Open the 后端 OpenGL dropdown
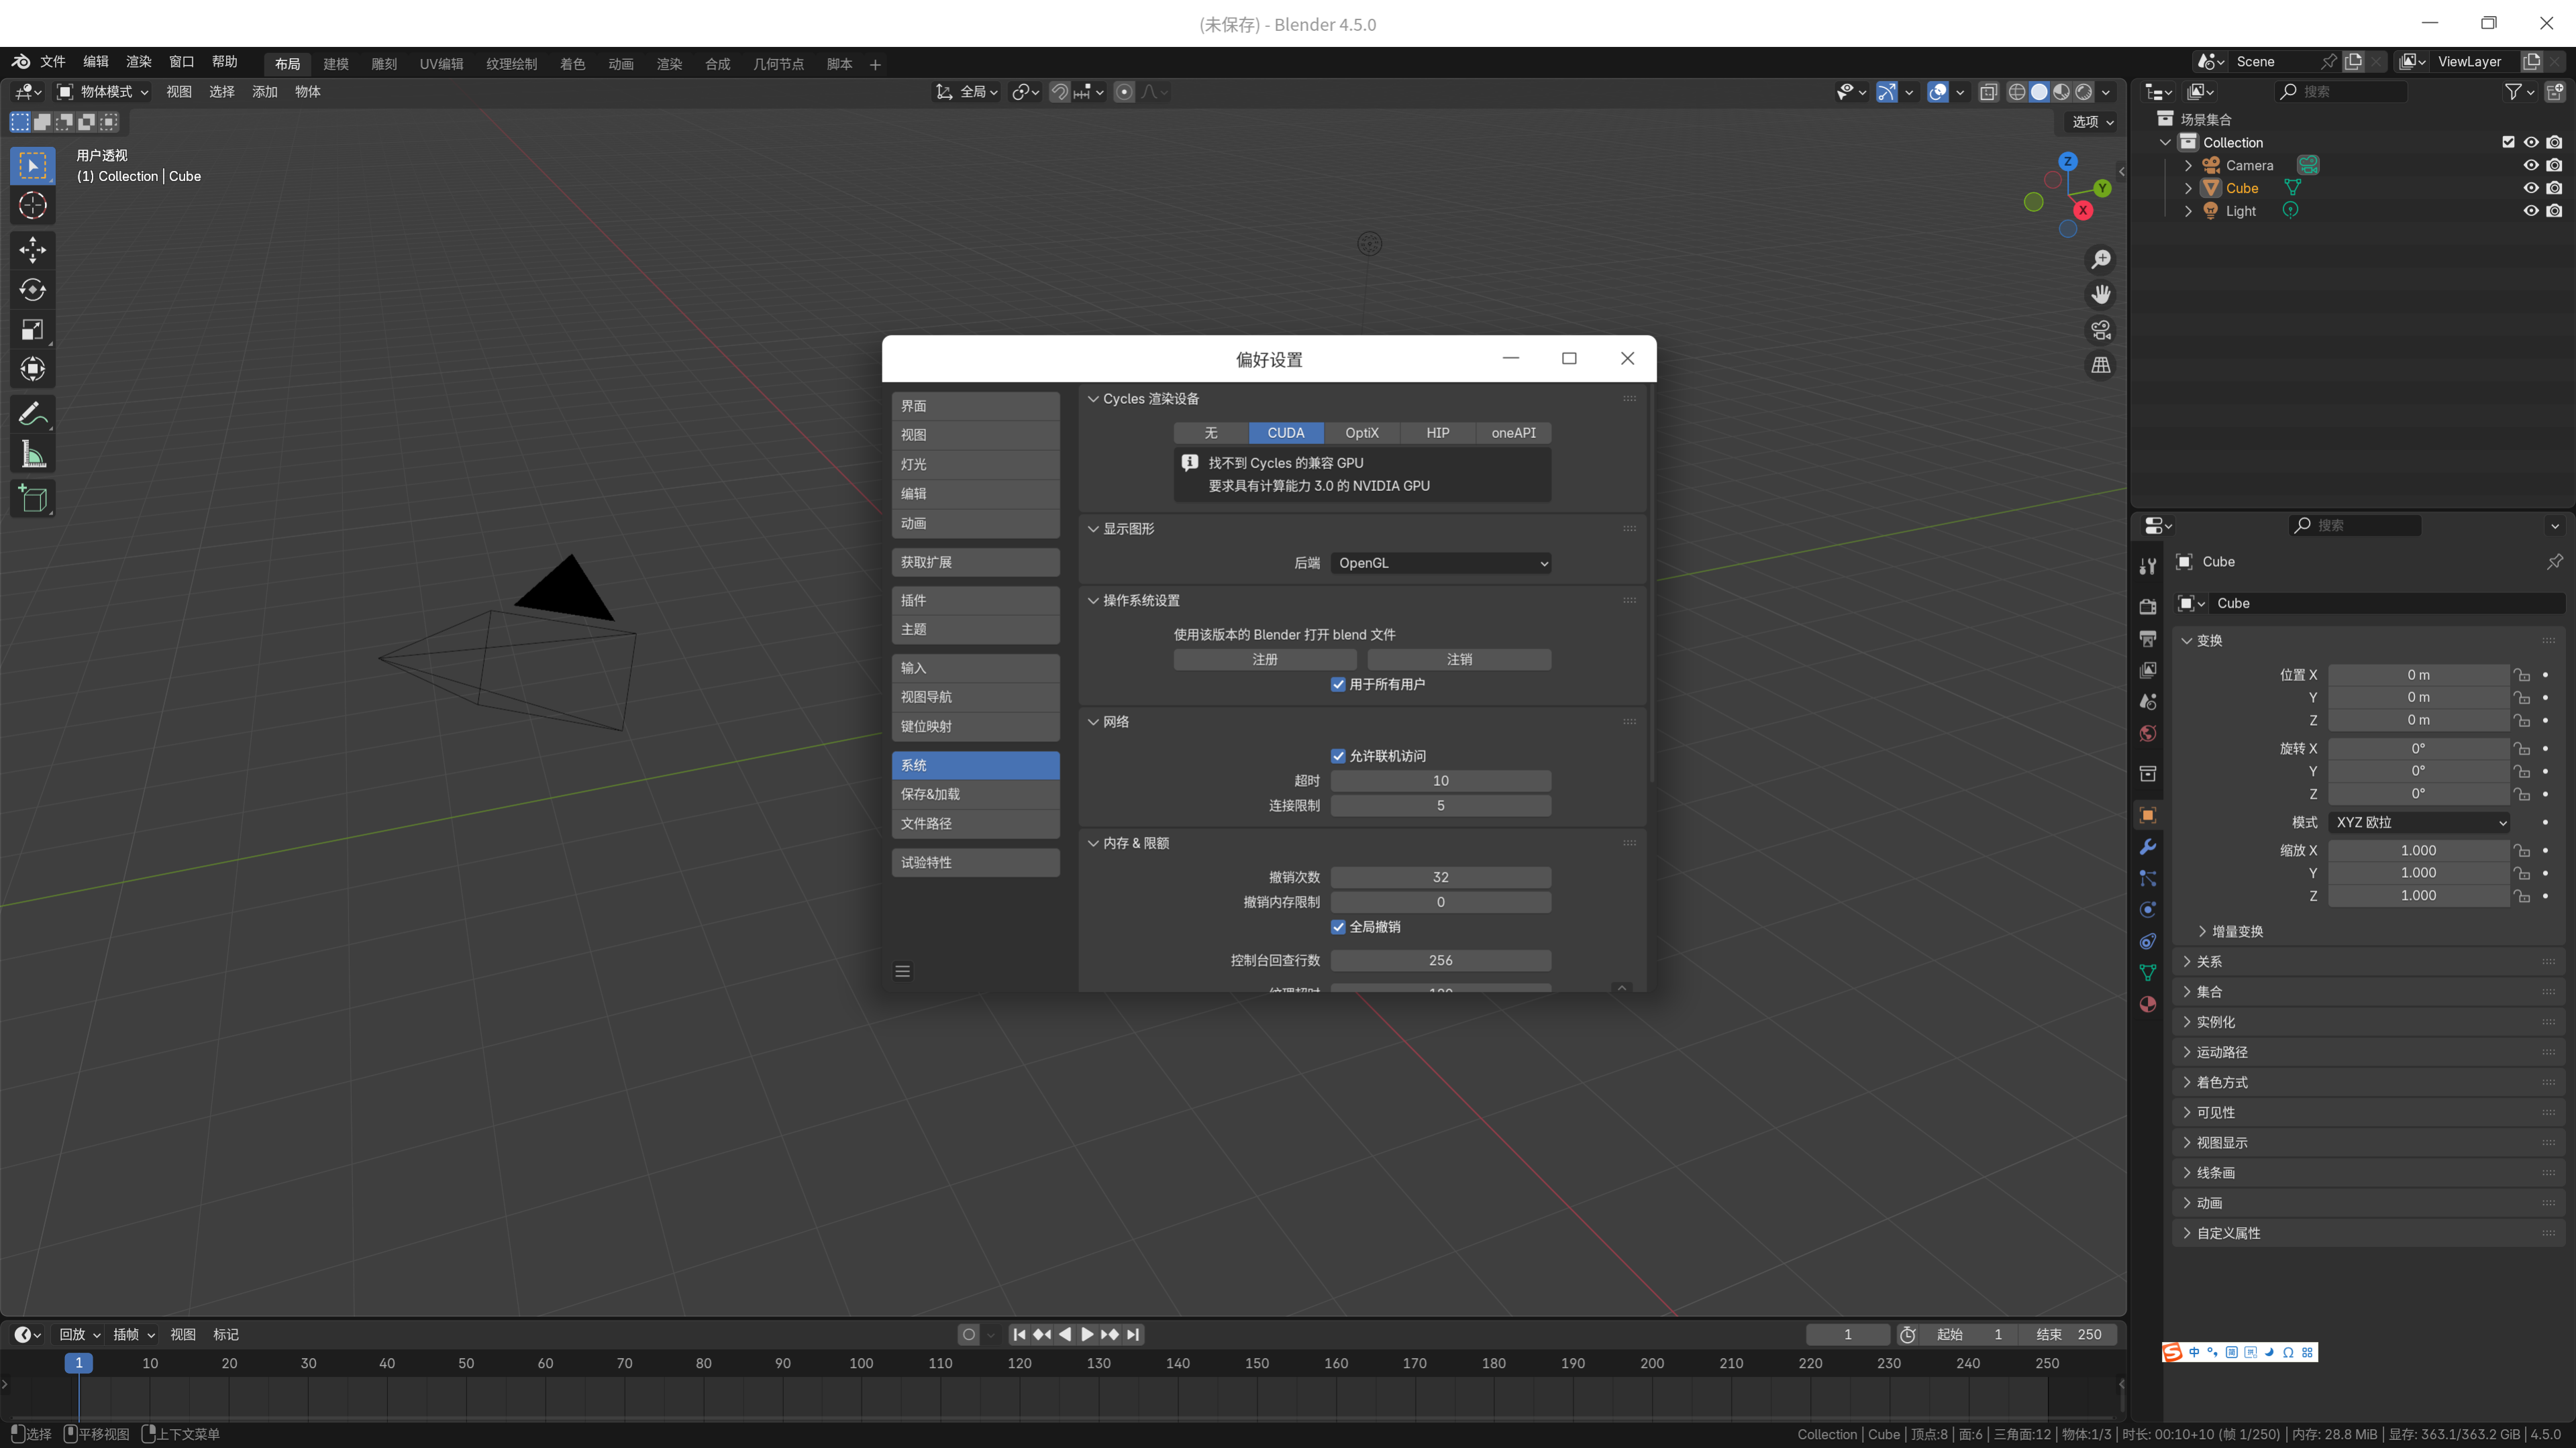This screenshot has height=1448, width=2576. [x=1441, y=563]
